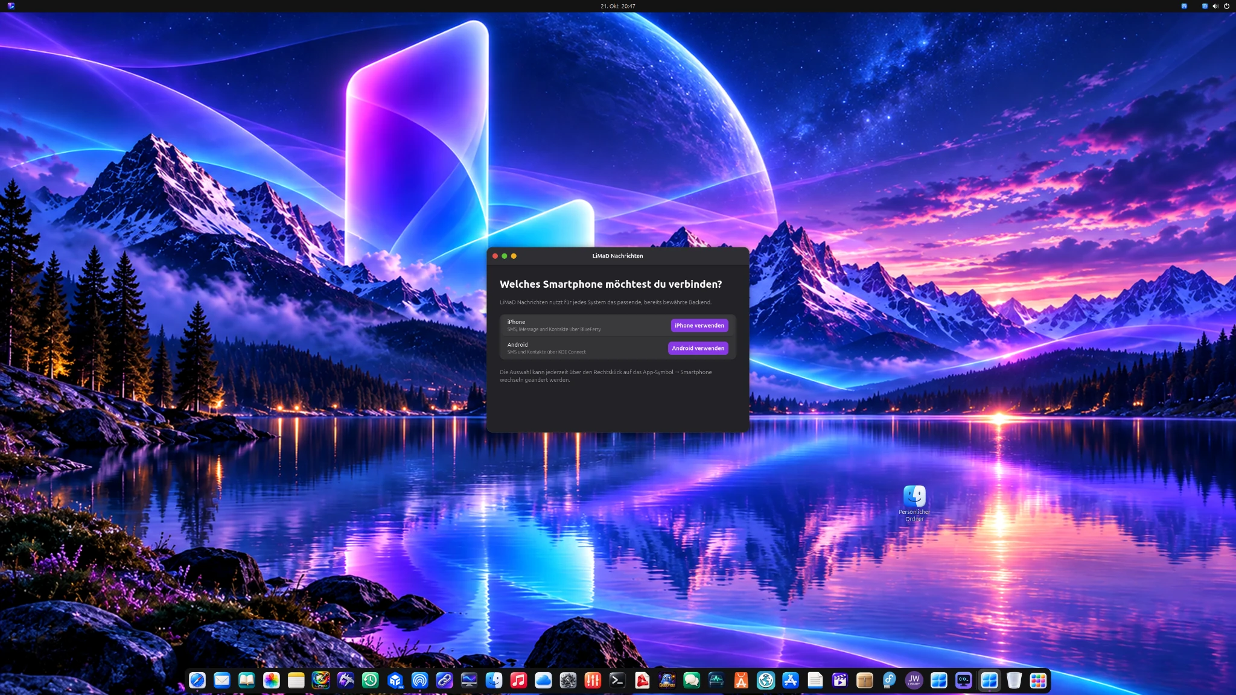Open the video clapperboard icon in dock
Image resolution: width=1236 pixels, height=695 pixels.
(840, 681)
